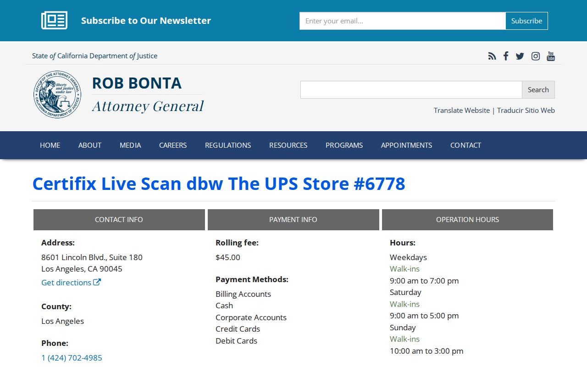Open the Twitter icon link
Viewport: 587px width, 367px height.
click(x=520, y=56)
